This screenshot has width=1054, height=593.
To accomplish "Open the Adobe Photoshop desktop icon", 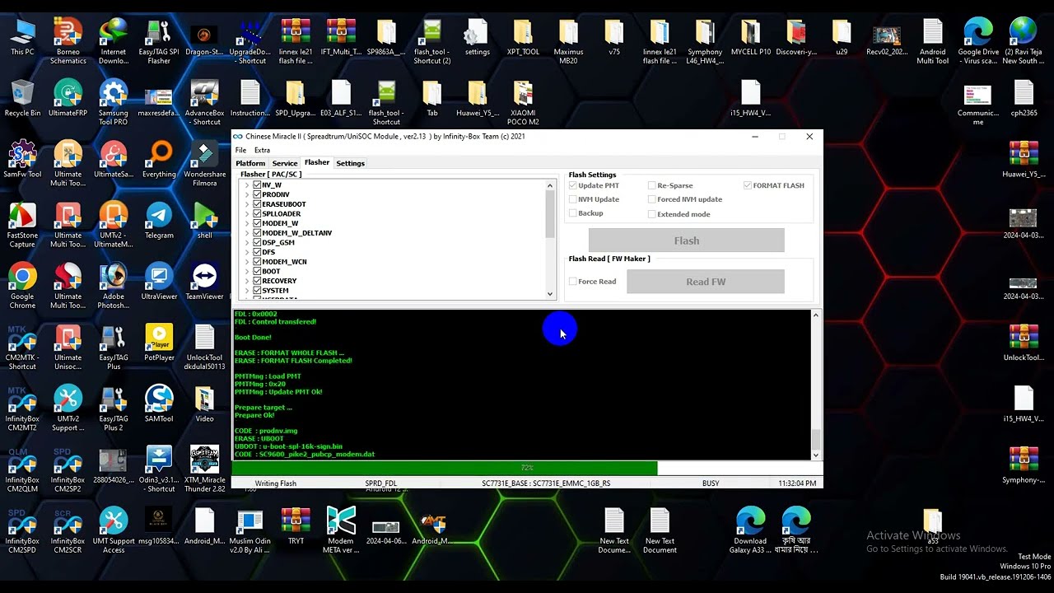I will click(113, 286).
